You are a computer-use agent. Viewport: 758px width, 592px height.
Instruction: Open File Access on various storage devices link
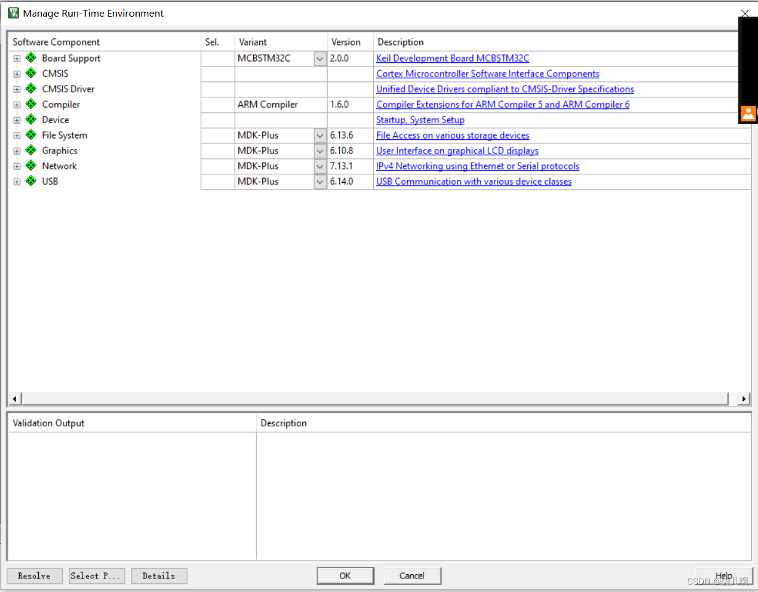pyautogui.click(x=453, y=136)
